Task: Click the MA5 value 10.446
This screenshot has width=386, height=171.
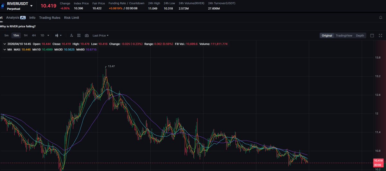Action: click(x=26, y=50)
